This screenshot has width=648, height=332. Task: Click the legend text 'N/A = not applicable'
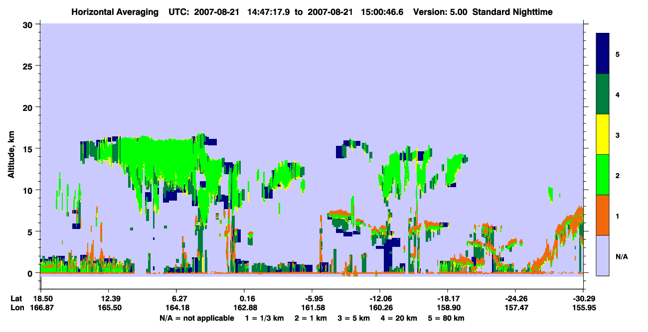coord(196,318)
